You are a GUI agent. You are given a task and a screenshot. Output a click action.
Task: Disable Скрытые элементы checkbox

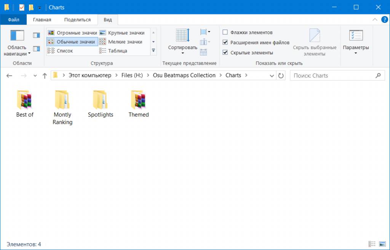pyautogui.click(x=225, y=52)
